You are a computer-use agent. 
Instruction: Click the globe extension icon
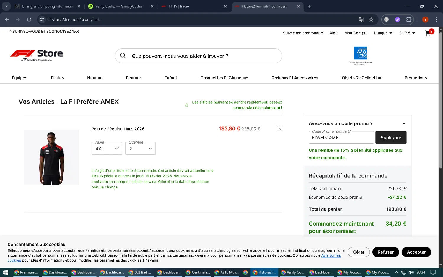tap(386, 19)
